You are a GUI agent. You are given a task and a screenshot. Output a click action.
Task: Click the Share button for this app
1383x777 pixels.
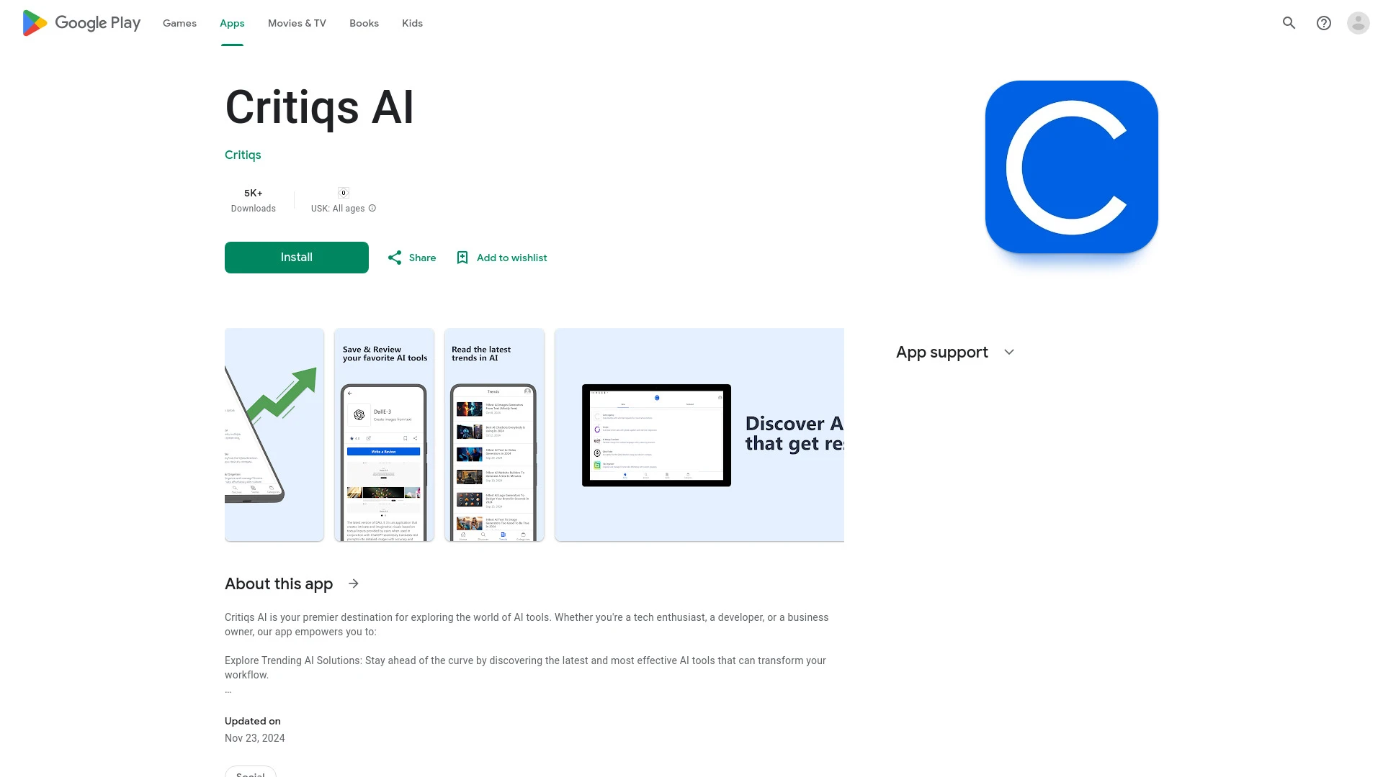point(411,257)
